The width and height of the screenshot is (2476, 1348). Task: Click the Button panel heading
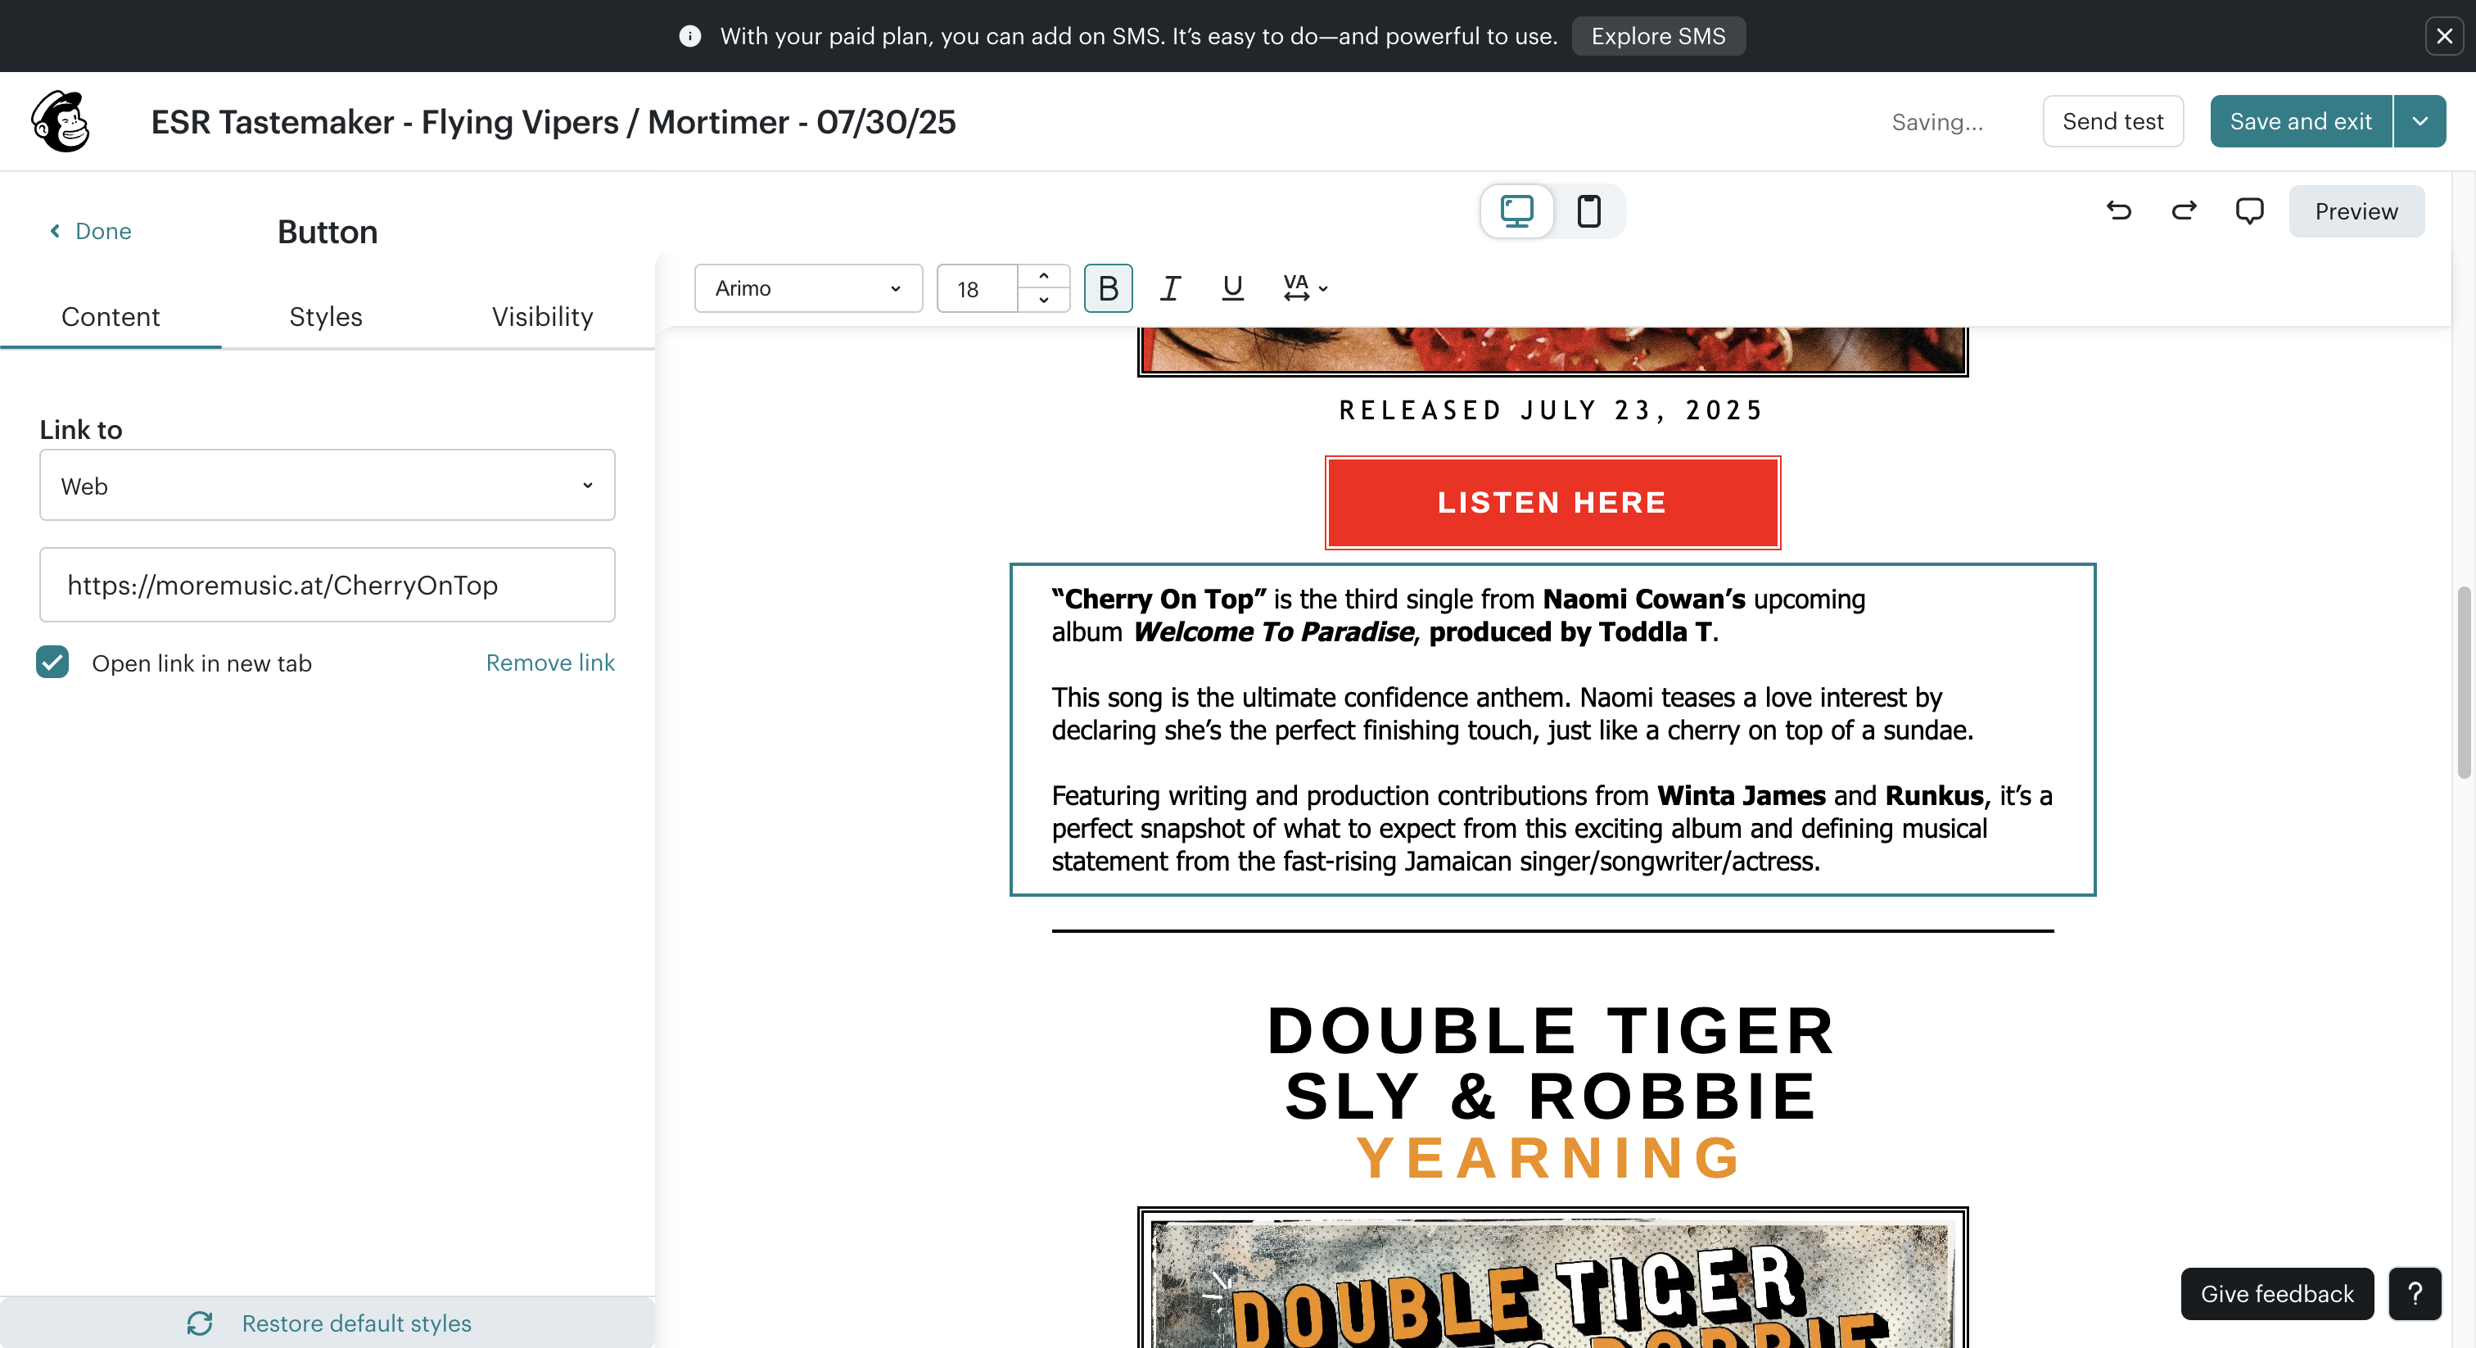(x=327, y=232)
